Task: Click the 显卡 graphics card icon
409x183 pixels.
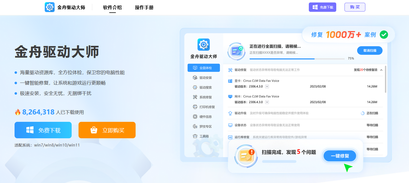Action: pos(230,81)
